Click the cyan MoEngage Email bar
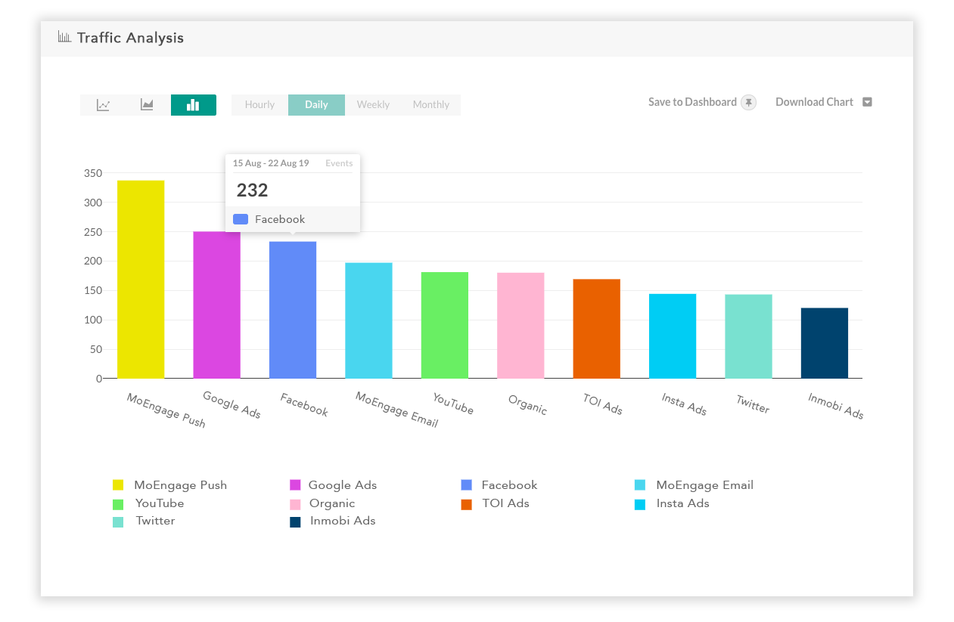 pos(368,320)
